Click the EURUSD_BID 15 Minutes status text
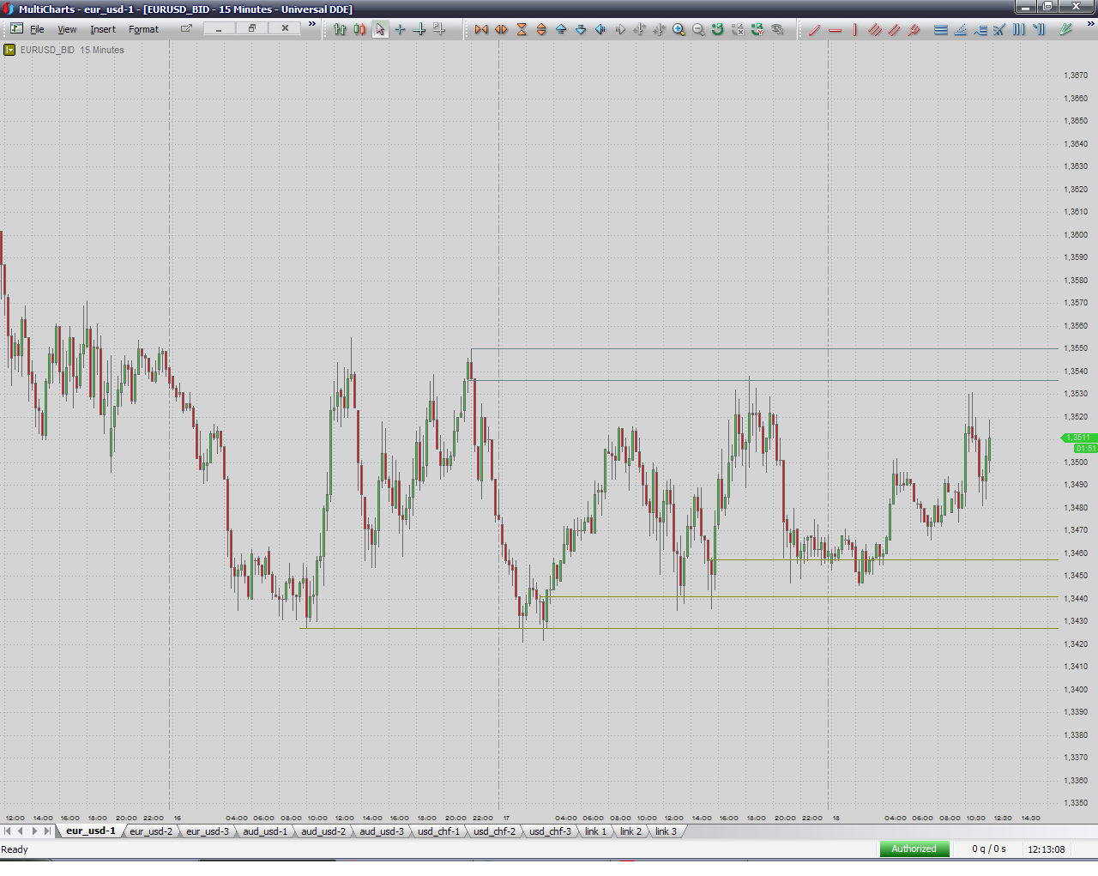The height and width of the screenshot is (876, 1098). tap(72, 50)
